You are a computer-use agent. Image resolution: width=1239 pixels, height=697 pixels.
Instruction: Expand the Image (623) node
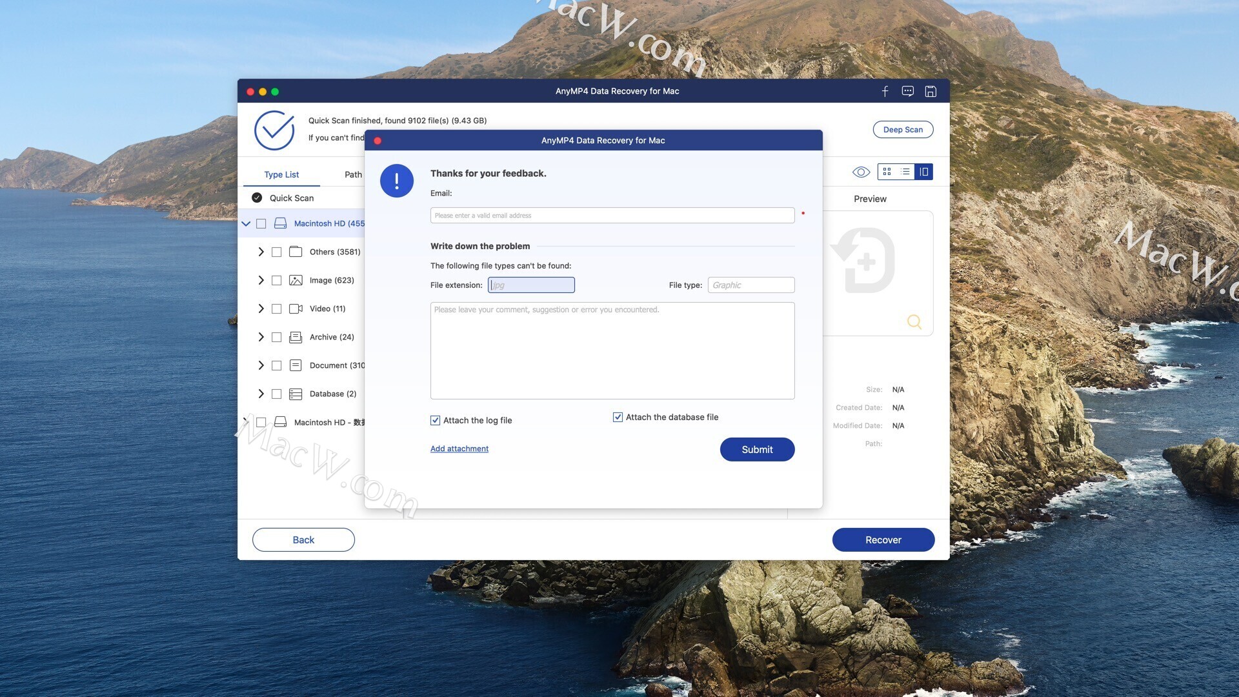(261, 280)
